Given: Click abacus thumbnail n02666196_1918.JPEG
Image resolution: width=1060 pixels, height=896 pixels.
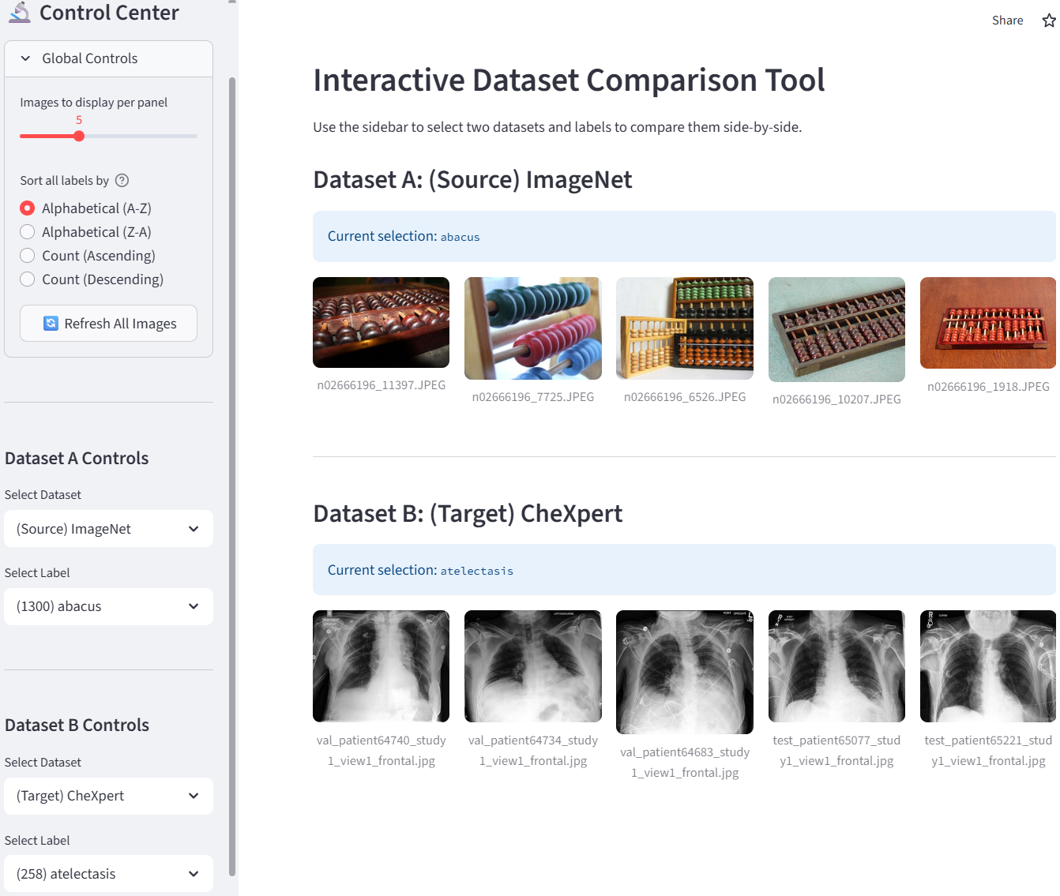Looking at the screenshot, I should 988,323.
